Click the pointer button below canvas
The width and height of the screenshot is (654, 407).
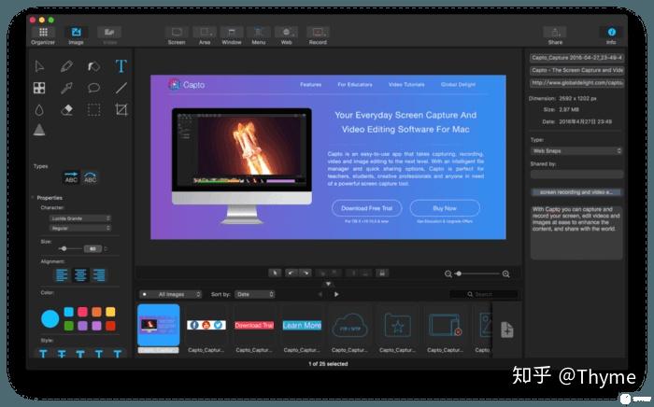pyautogui.click(x=275, y=273)
